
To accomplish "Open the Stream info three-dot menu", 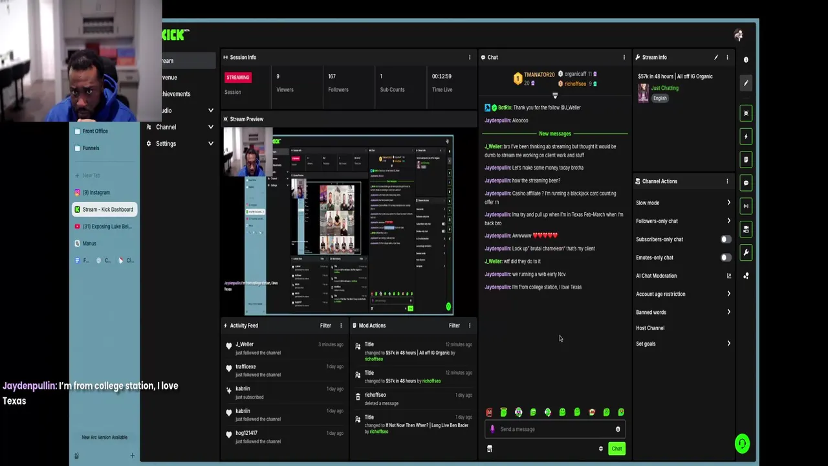I will [727, 57].
